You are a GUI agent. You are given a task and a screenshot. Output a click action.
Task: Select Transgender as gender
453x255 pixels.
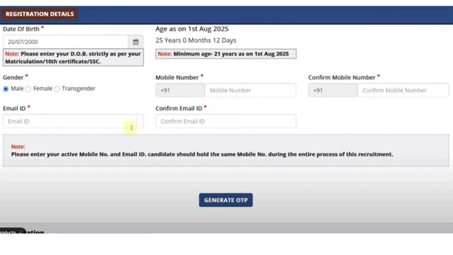[x=57, y=89]
